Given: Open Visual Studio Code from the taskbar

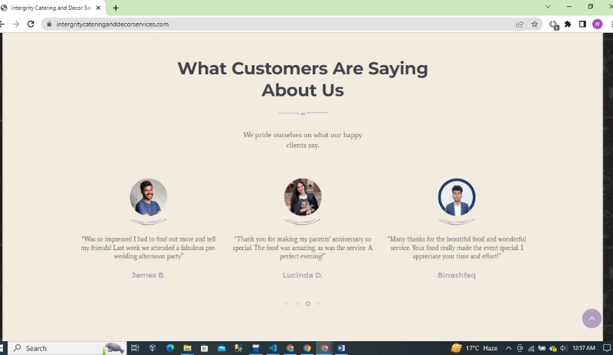Looking at the screenshot, I should pyautogui.click(x=273, y=348).
